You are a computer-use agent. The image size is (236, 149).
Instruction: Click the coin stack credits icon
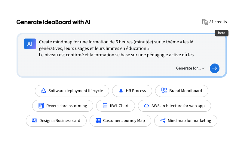click(x=205, y=22)
